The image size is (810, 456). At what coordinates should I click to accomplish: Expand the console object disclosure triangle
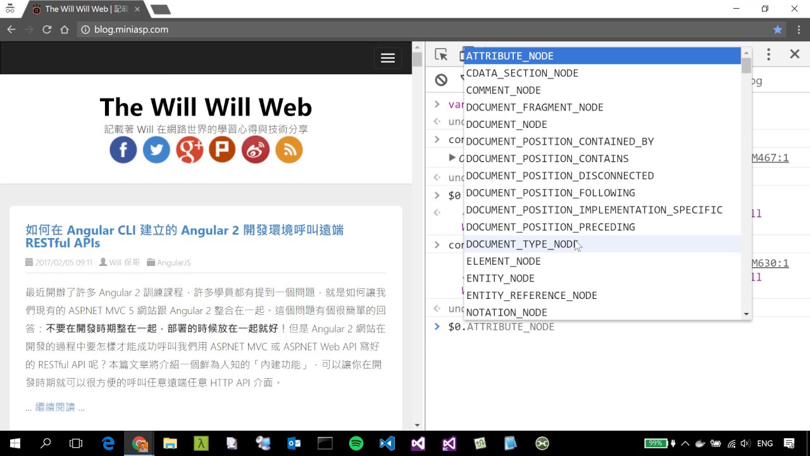(452, 158)
